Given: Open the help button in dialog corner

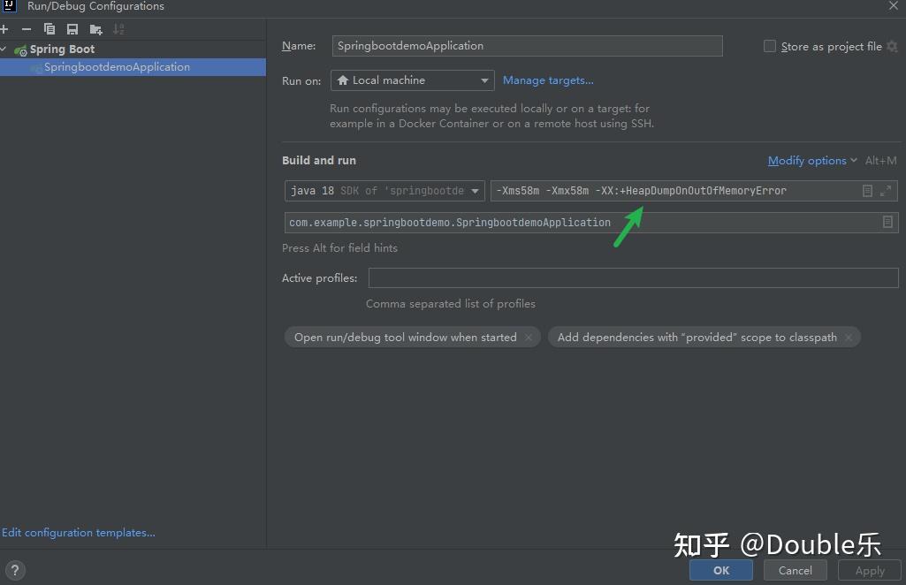Looking at the screenshot, I should coord(15,570).
